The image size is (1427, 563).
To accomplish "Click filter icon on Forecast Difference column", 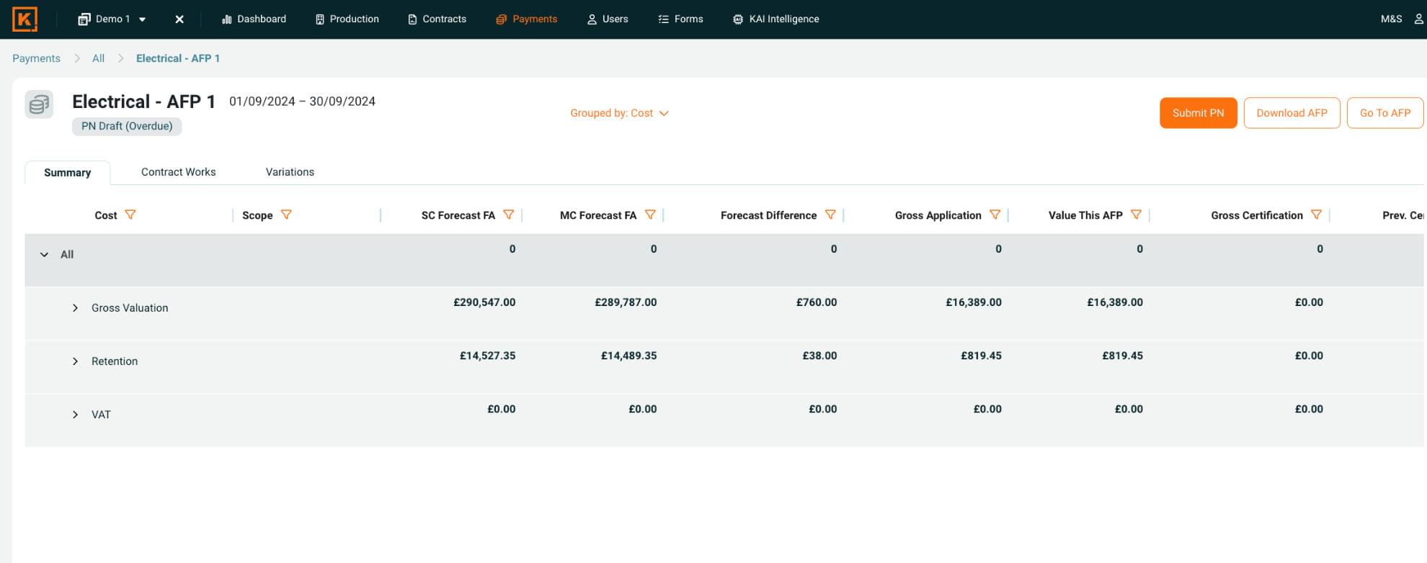I will click(830, 215).
